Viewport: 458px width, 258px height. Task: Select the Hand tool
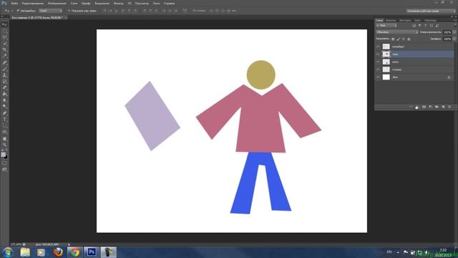click(4, 138)
